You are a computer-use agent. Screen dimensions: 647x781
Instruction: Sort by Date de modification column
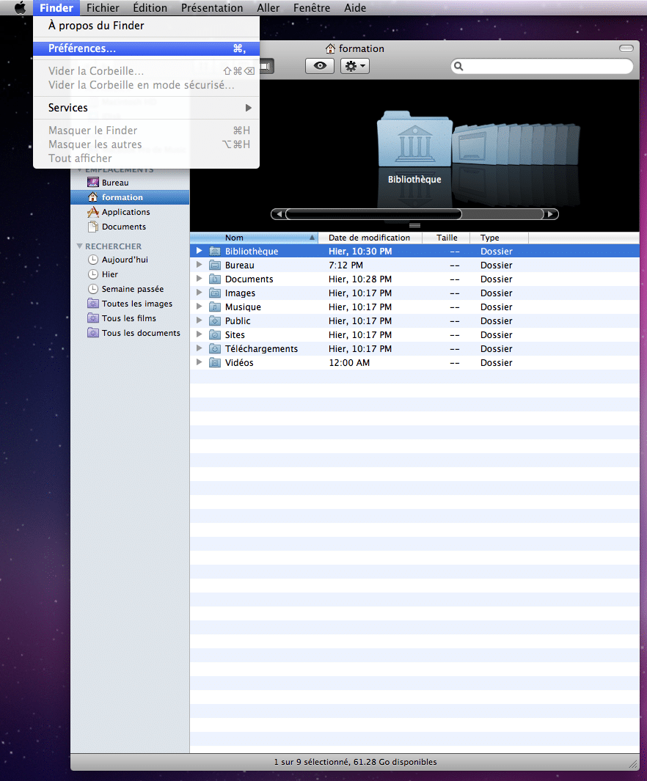[x=370, y=238]
